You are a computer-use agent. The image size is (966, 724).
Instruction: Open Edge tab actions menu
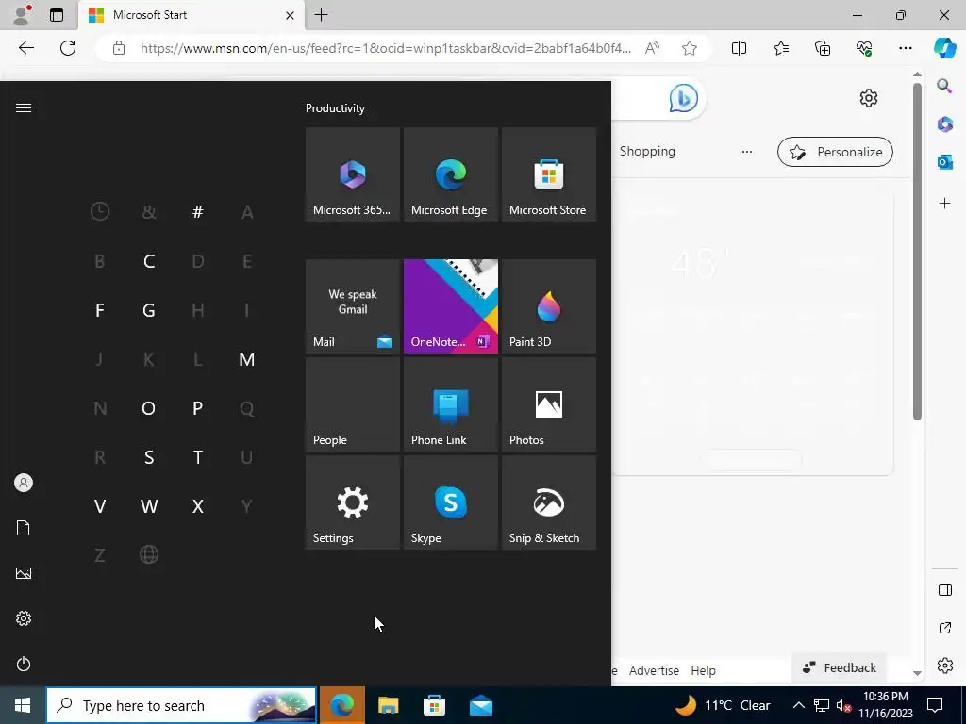57,15
